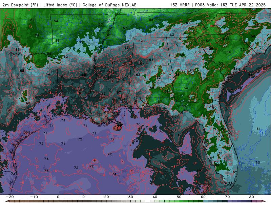This screenshot has height=203, width=271.
Task: Click the '-20' label on color scale
Action: (10, 197)
